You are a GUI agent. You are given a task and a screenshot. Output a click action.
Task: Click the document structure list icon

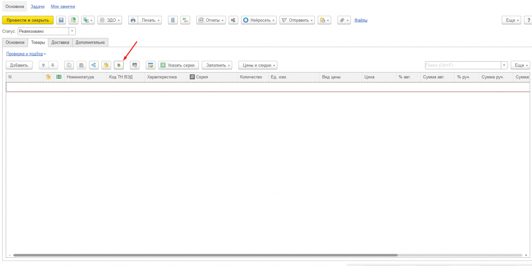point(172,20)
